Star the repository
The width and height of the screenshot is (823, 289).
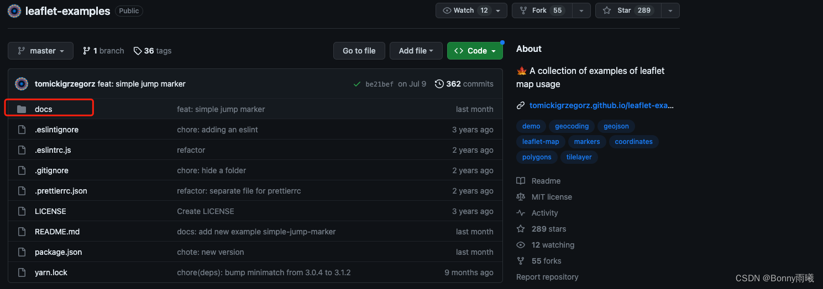628,10
